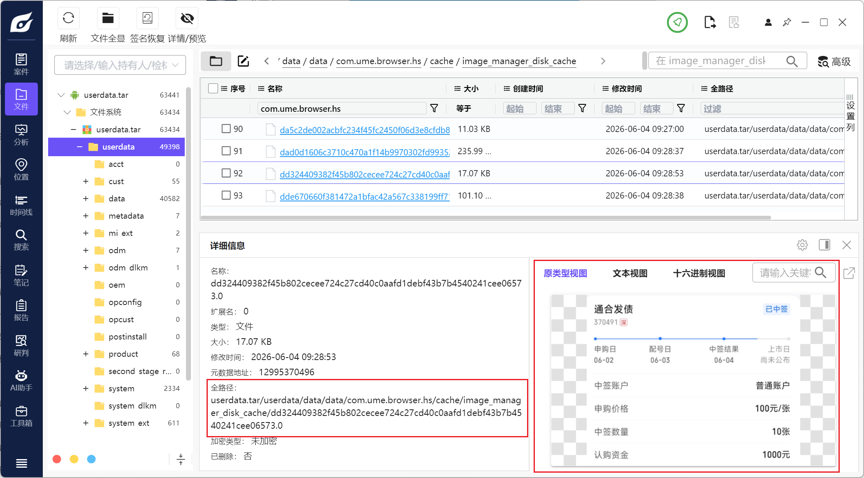
Task: Open the 报告 sidebar section
Action: [21, 310]
